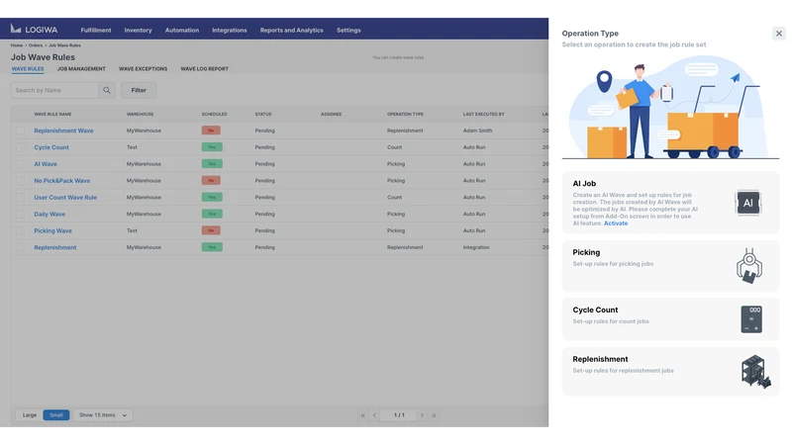Go to previous page arrow

click(x=374, y=415)
